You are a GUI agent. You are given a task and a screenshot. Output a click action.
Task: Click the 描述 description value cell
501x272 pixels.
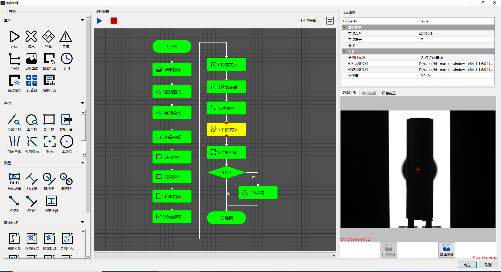point(456,46)
